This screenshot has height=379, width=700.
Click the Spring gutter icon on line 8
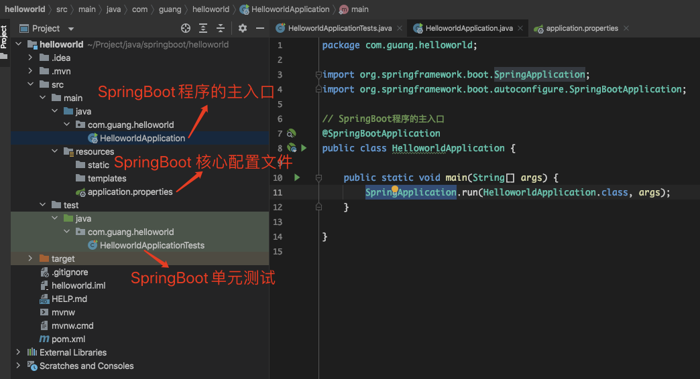click(292, 147)
